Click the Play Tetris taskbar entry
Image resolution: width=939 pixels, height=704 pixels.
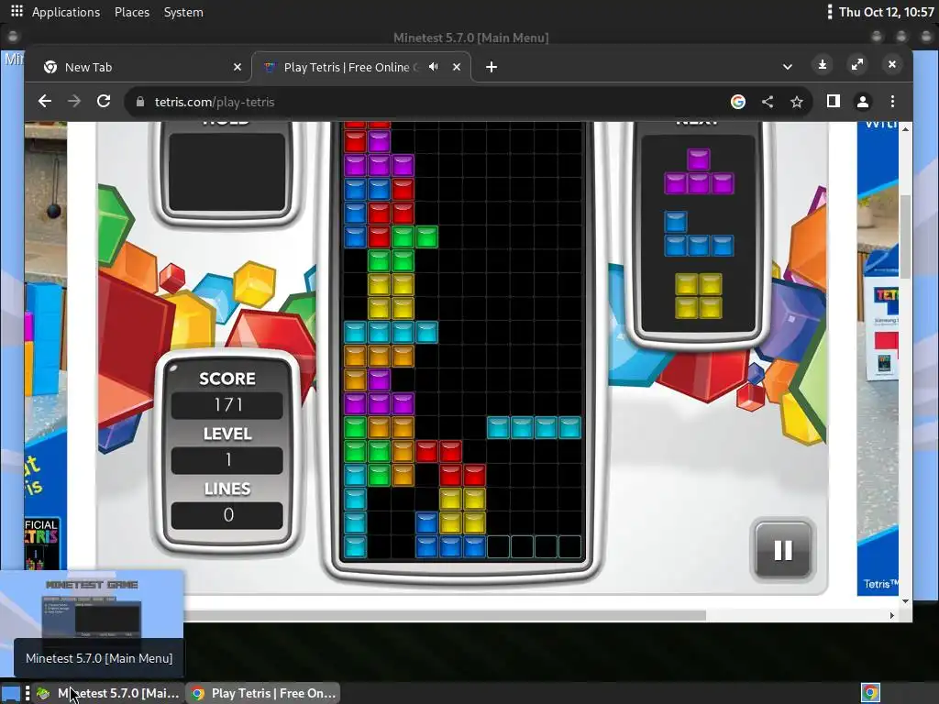263,693
